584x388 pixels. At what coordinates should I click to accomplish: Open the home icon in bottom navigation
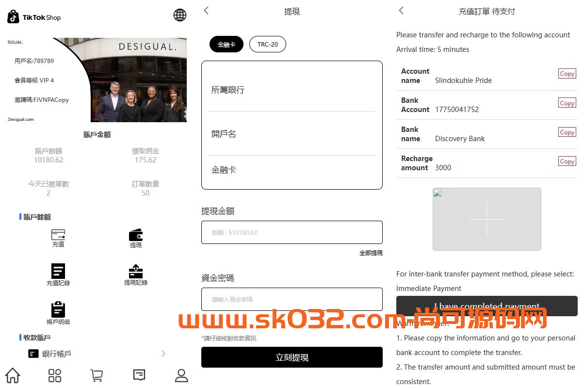(12, 375)
